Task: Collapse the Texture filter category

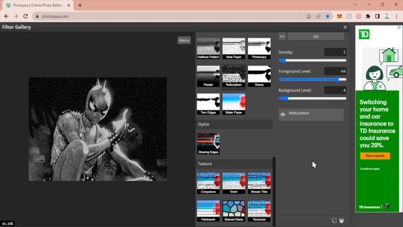Action: pyautogui.click(x=234, y=164)
